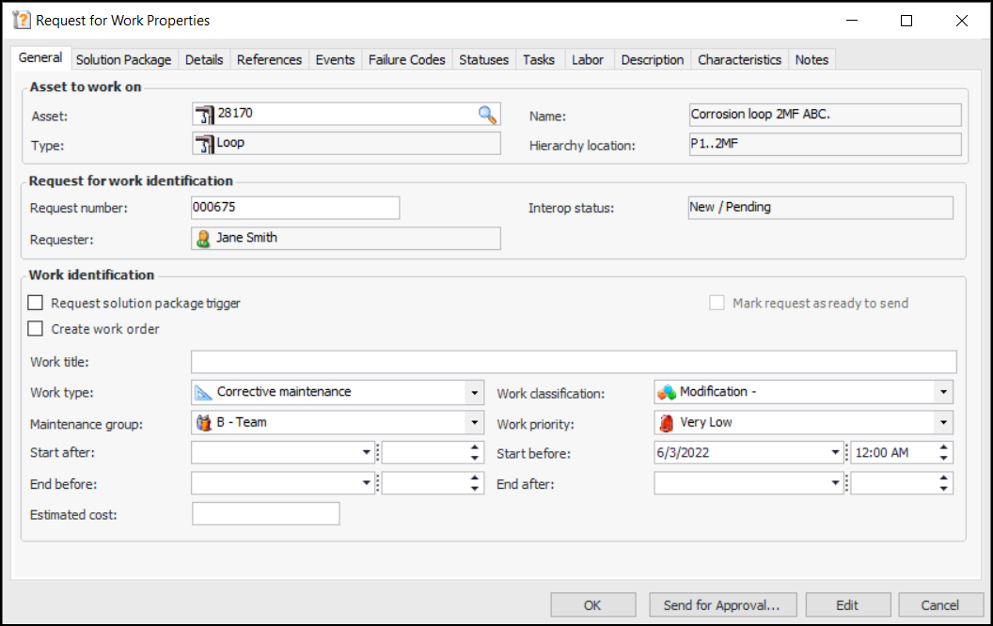Image resolution: width=993 pixels, height=626 pixels.
Task: Click the asset search magnifier icon
Action: [486, 115]
